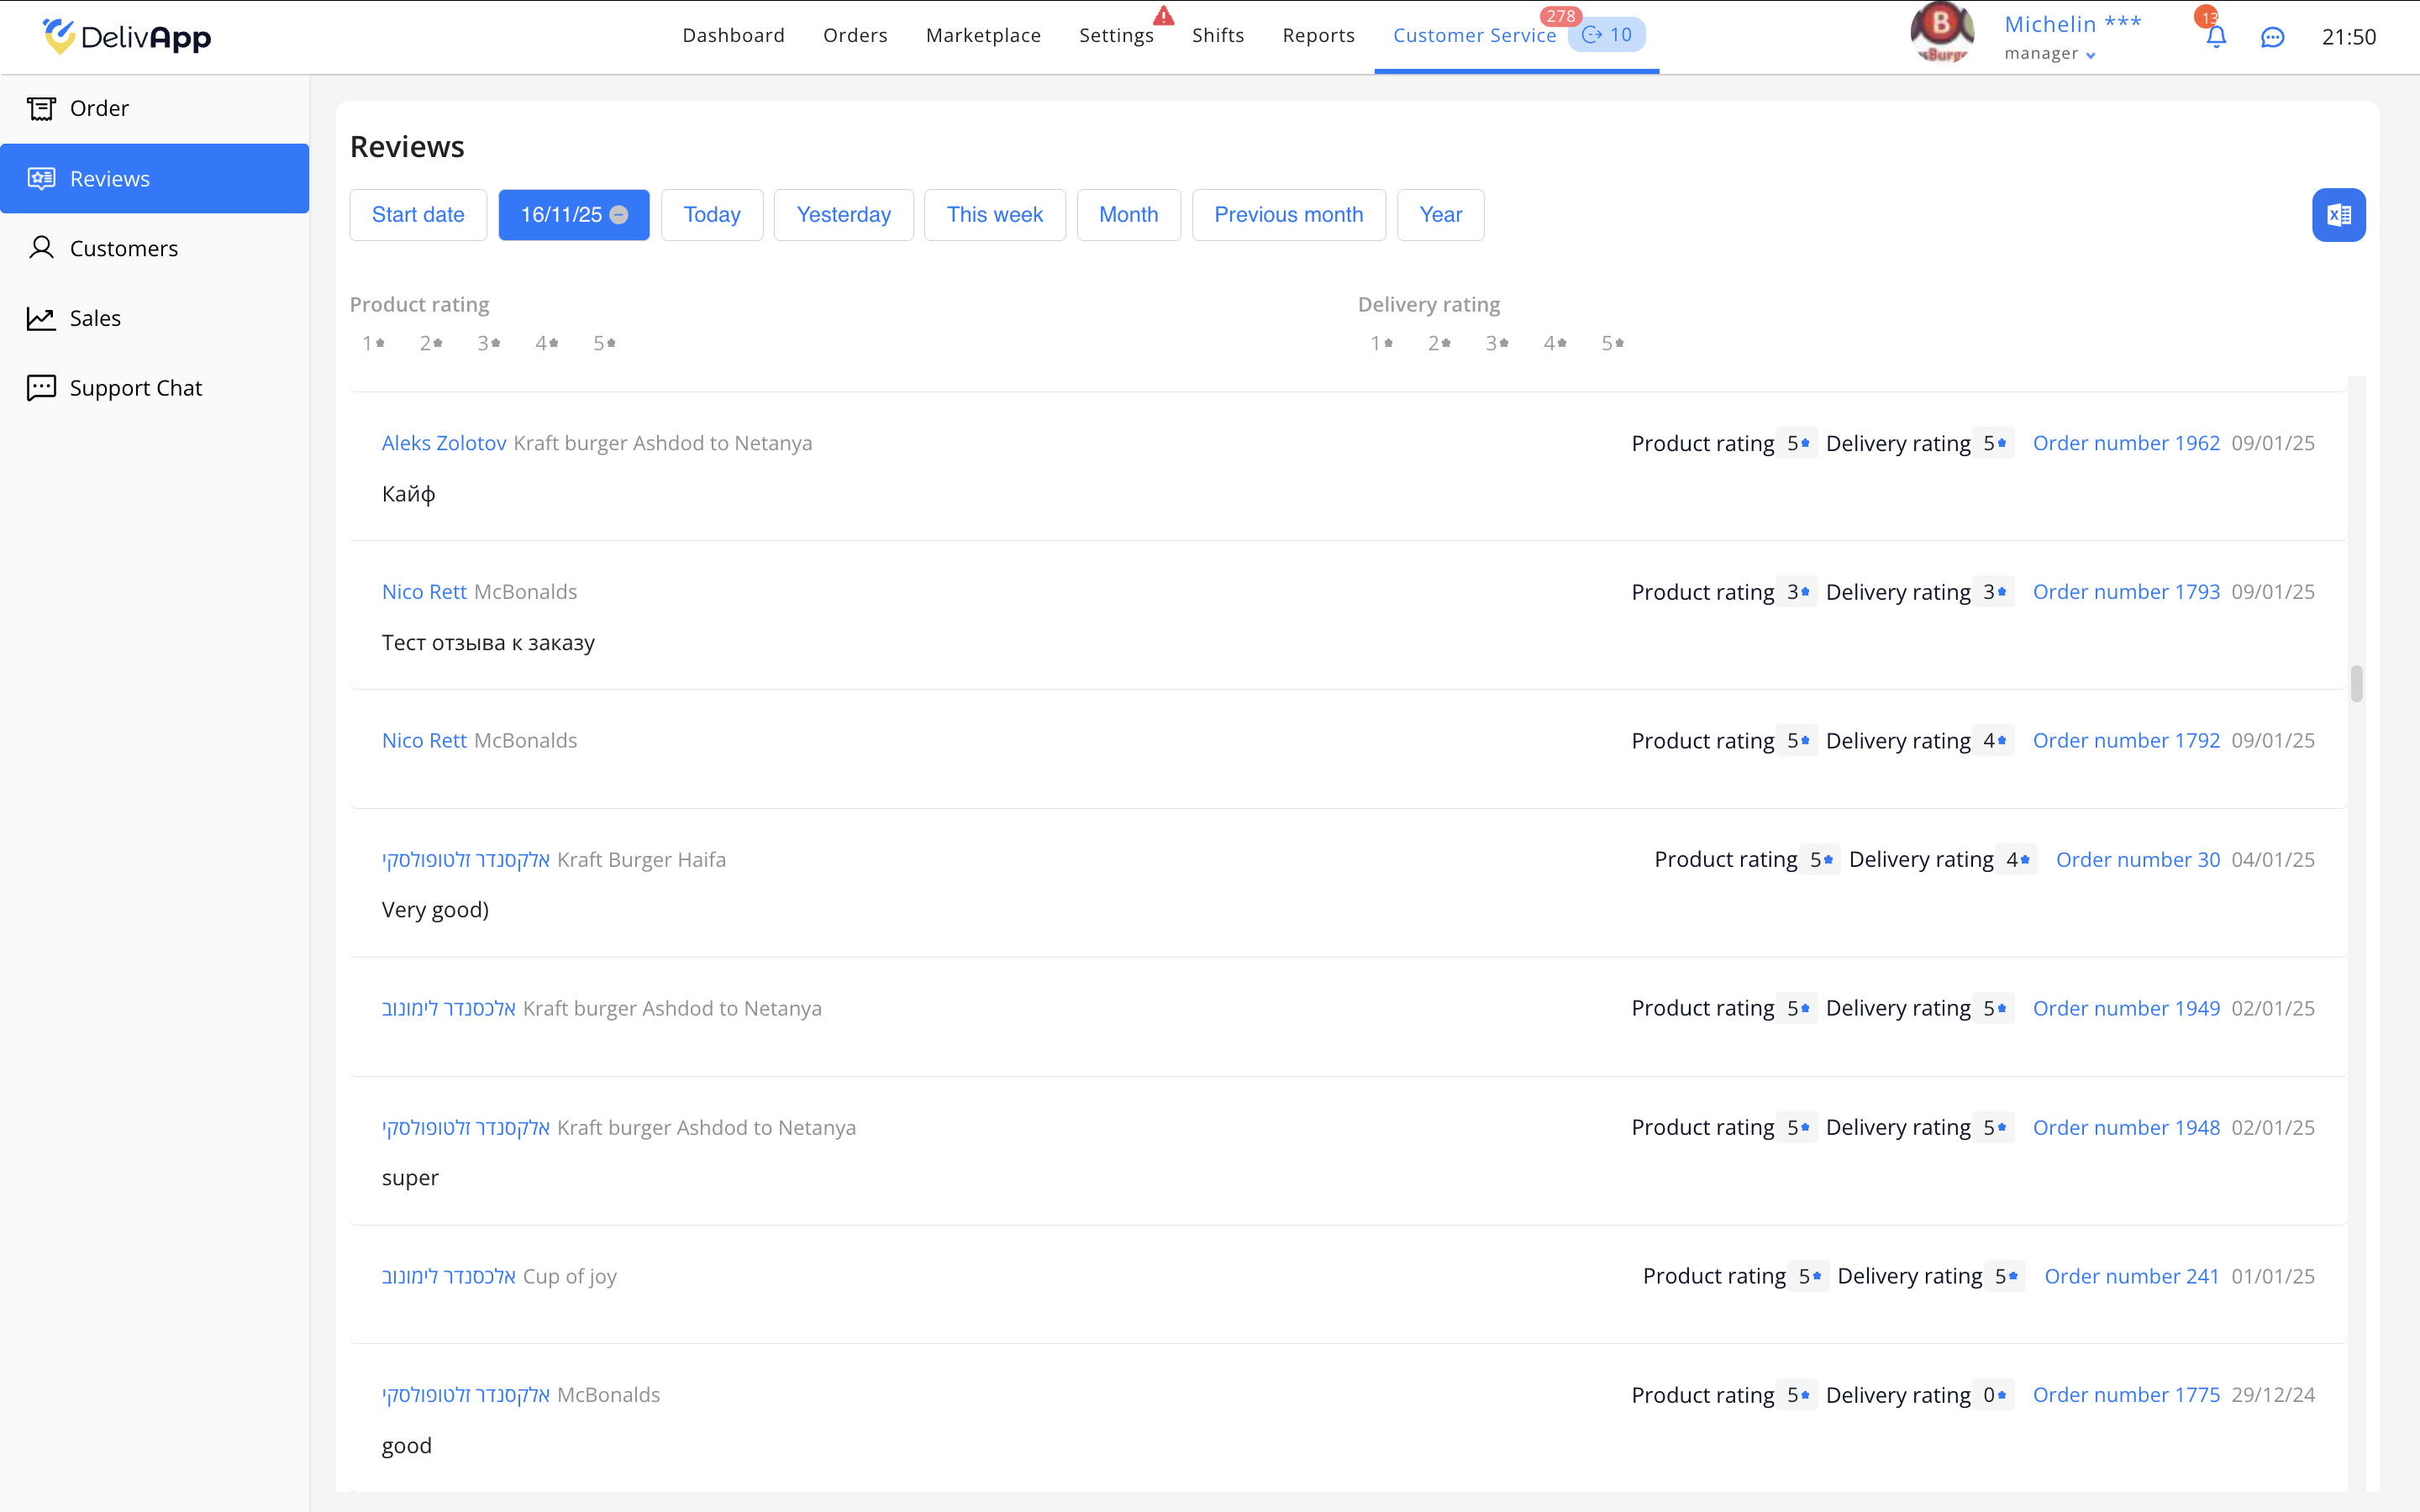Viewport: 2420px width, 1512px height.
Task: Open Support Chat from the sidebar
Action: click(x=135, y=388)
